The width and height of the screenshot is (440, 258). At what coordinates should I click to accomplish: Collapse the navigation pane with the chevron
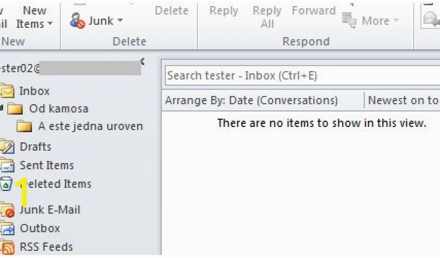143,61
